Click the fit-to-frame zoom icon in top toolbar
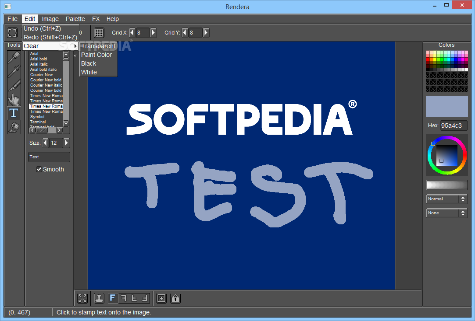The image size is (475, 321). [x=12, y=33]
